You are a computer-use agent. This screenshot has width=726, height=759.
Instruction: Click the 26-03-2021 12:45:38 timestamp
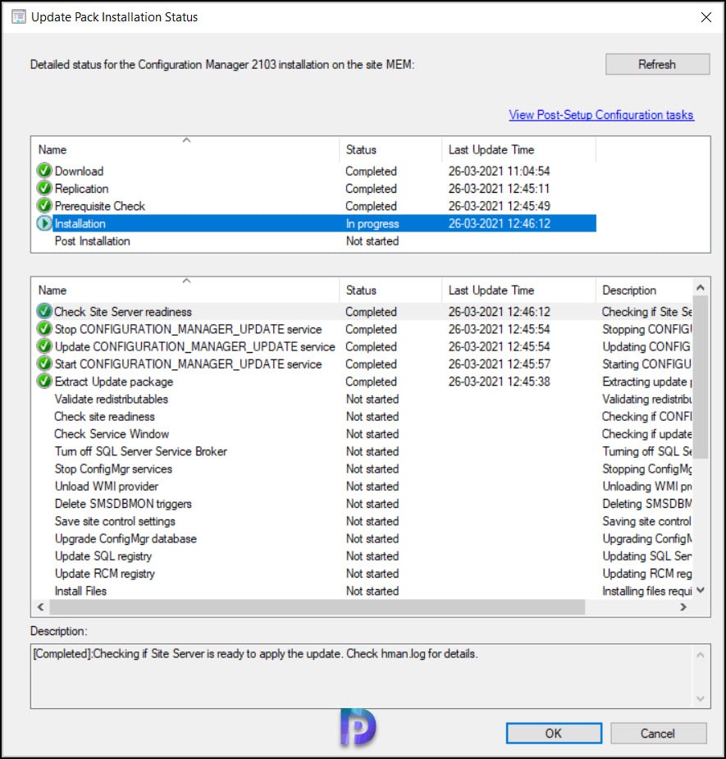[x=499, y=382]
